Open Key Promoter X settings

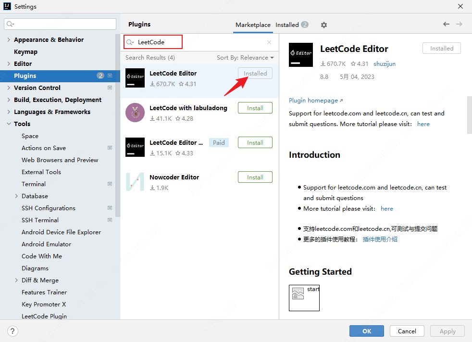(44, 304)
